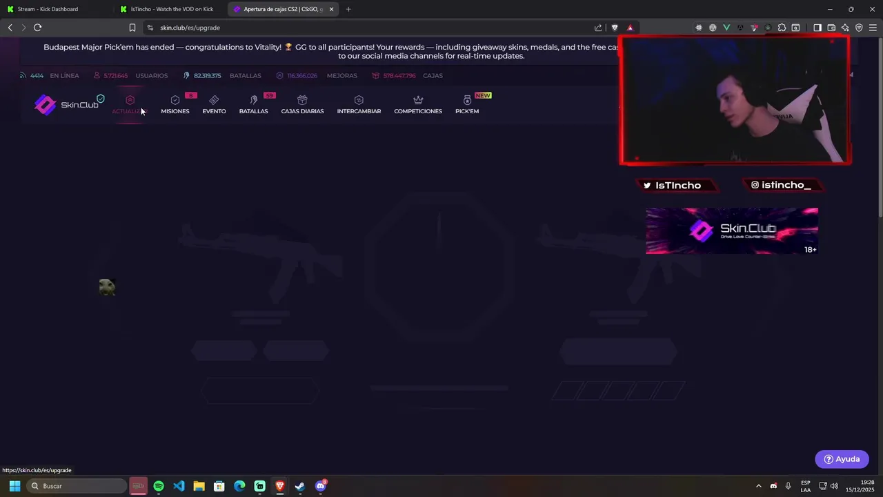Go back in browser history
Screen dimensions: 883x497
tap(10, 28)
